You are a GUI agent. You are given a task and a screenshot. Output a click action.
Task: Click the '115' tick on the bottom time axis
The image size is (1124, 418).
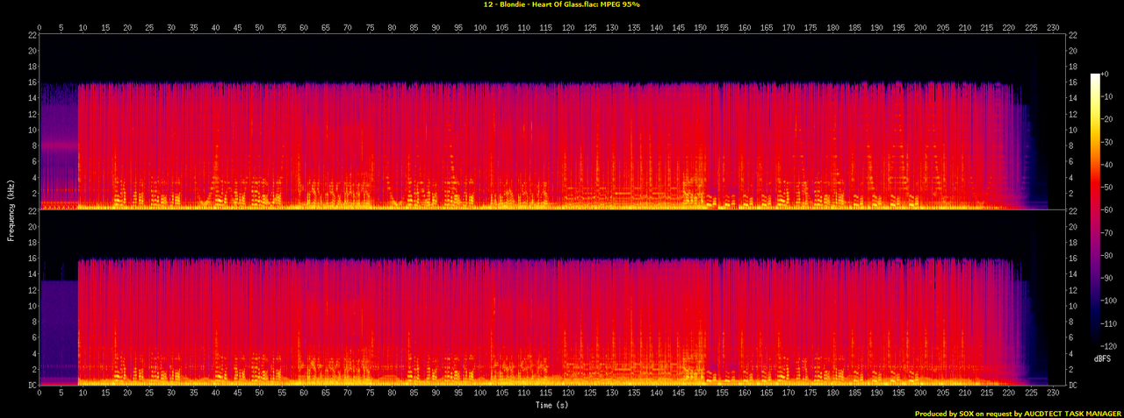click(546, 393)
